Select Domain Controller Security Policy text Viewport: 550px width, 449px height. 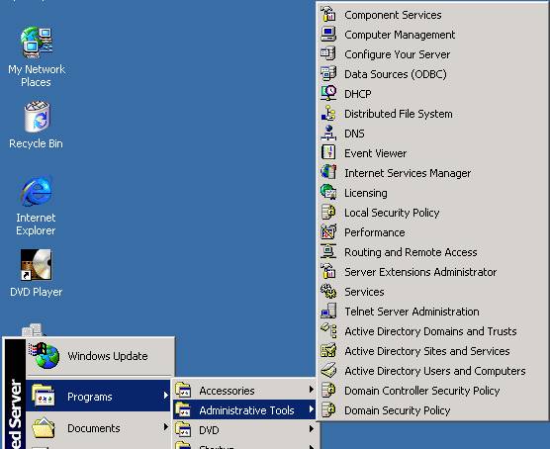point(422,391)
